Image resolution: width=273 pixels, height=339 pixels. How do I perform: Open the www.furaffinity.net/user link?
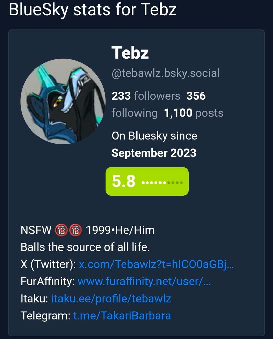point(144,281)
